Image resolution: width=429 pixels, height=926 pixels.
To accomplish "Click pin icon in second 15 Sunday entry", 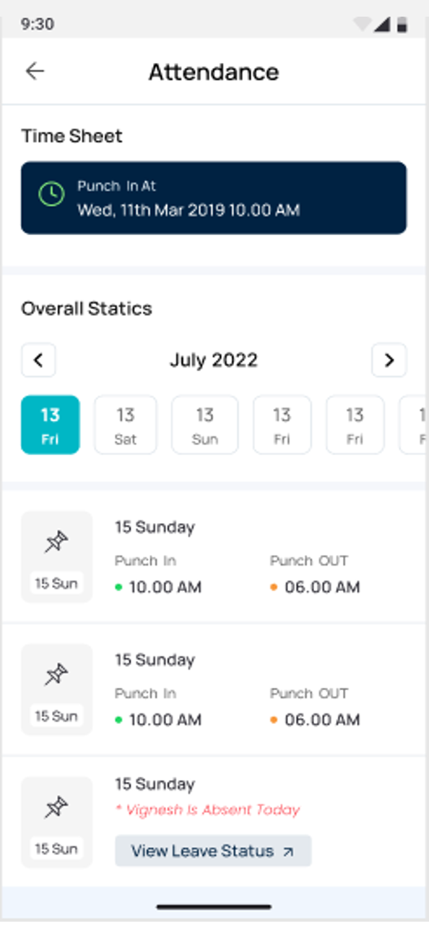I will pos(56,676).
